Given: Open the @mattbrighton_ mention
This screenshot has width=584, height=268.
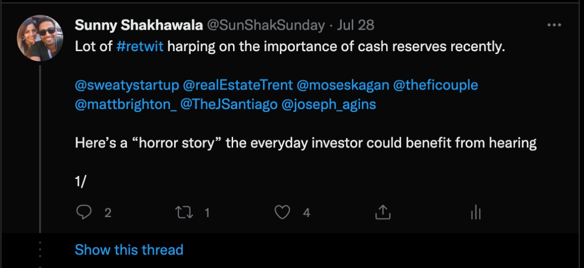Looking at the screenshot, I should tap(126, 105).
